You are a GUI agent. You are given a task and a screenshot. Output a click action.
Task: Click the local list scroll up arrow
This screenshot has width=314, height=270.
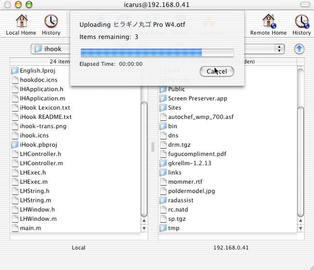point(144,221)
